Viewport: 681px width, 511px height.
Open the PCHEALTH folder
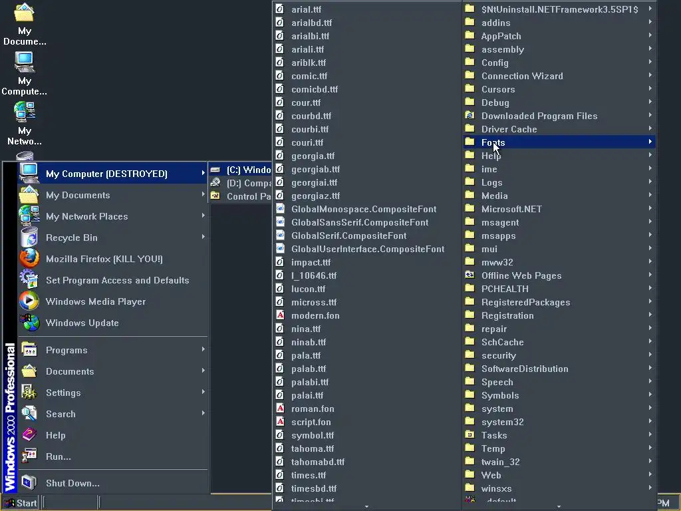click(559, 289)
